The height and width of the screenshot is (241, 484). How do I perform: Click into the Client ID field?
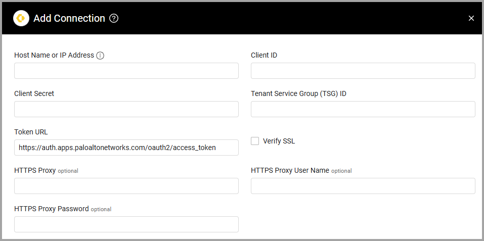[x=363, y=71]
